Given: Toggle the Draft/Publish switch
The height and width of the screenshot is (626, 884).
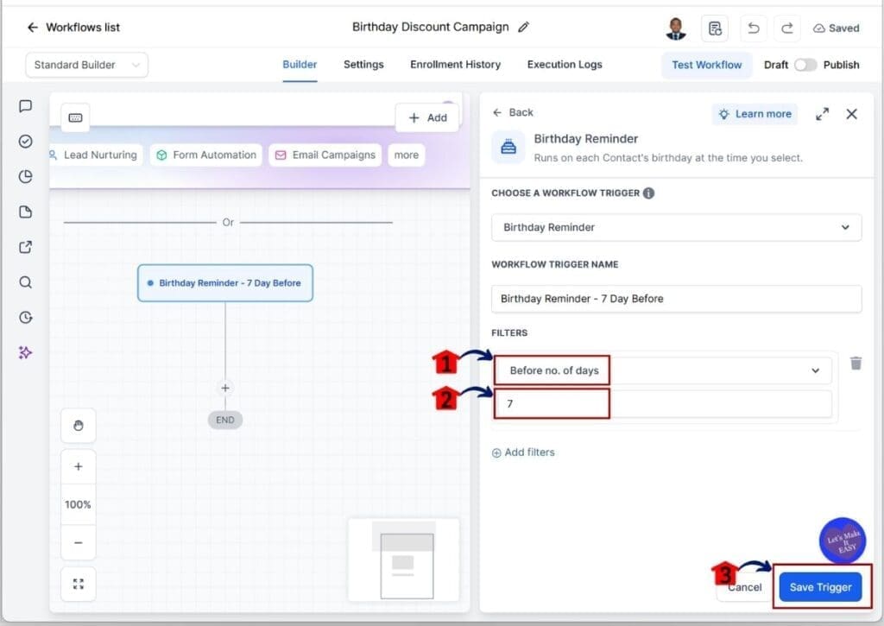Looking at the screenshot, I should coord(805,65).
